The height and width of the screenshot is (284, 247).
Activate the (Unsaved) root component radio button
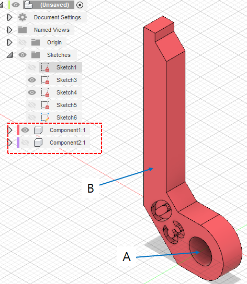click(80, 5)
